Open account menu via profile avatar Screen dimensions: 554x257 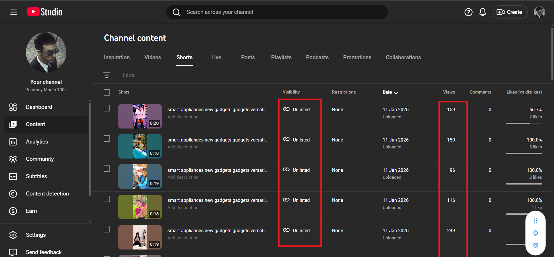click(539, 12)
